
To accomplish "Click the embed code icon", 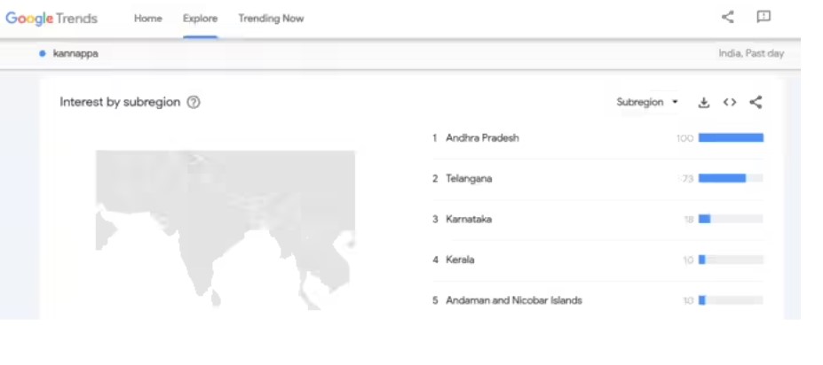I will tap(730, 103).
